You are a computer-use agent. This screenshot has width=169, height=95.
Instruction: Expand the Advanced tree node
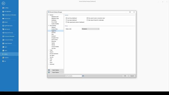pyautogui.click(x=49, y=64)
